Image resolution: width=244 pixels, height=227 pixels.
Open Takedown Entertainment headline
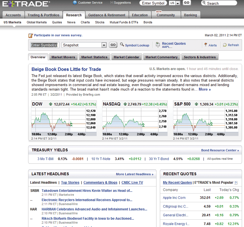[x=87, y=191]
